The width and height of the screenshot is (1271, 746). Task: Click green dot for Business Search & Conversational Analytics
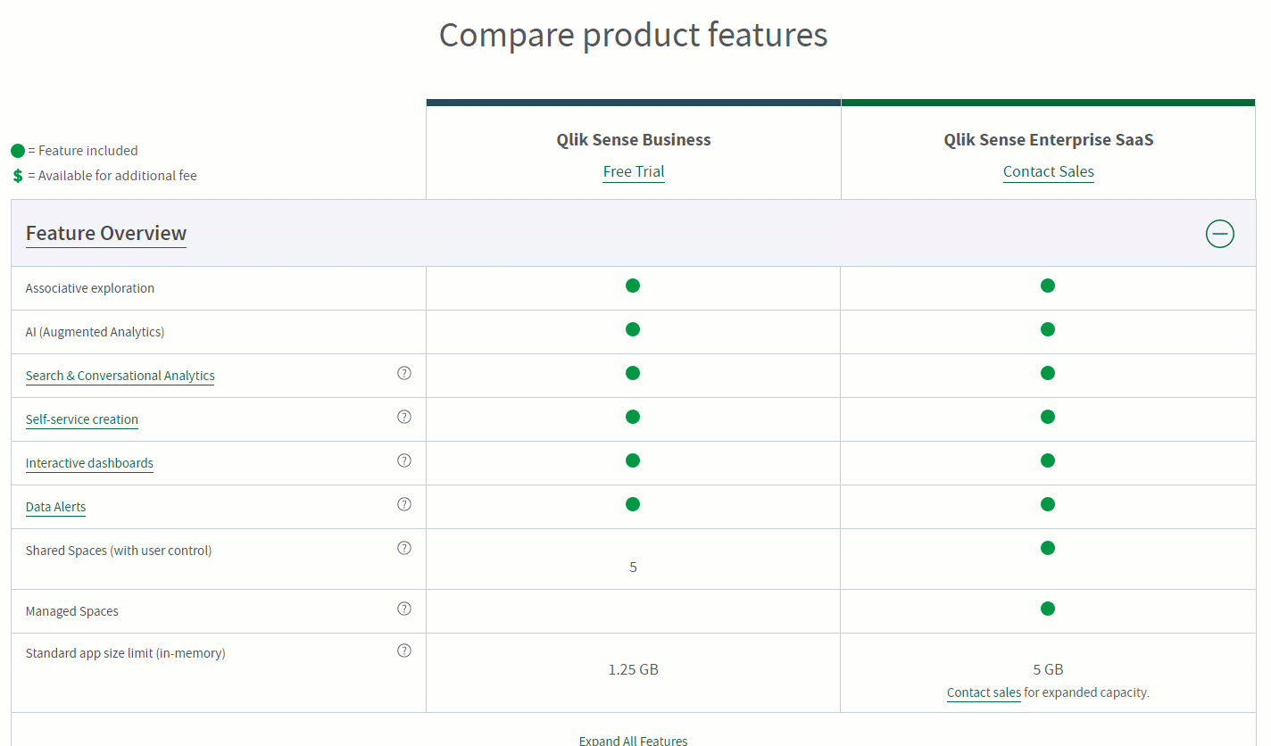pyautogui.click(x=633, y=373)
